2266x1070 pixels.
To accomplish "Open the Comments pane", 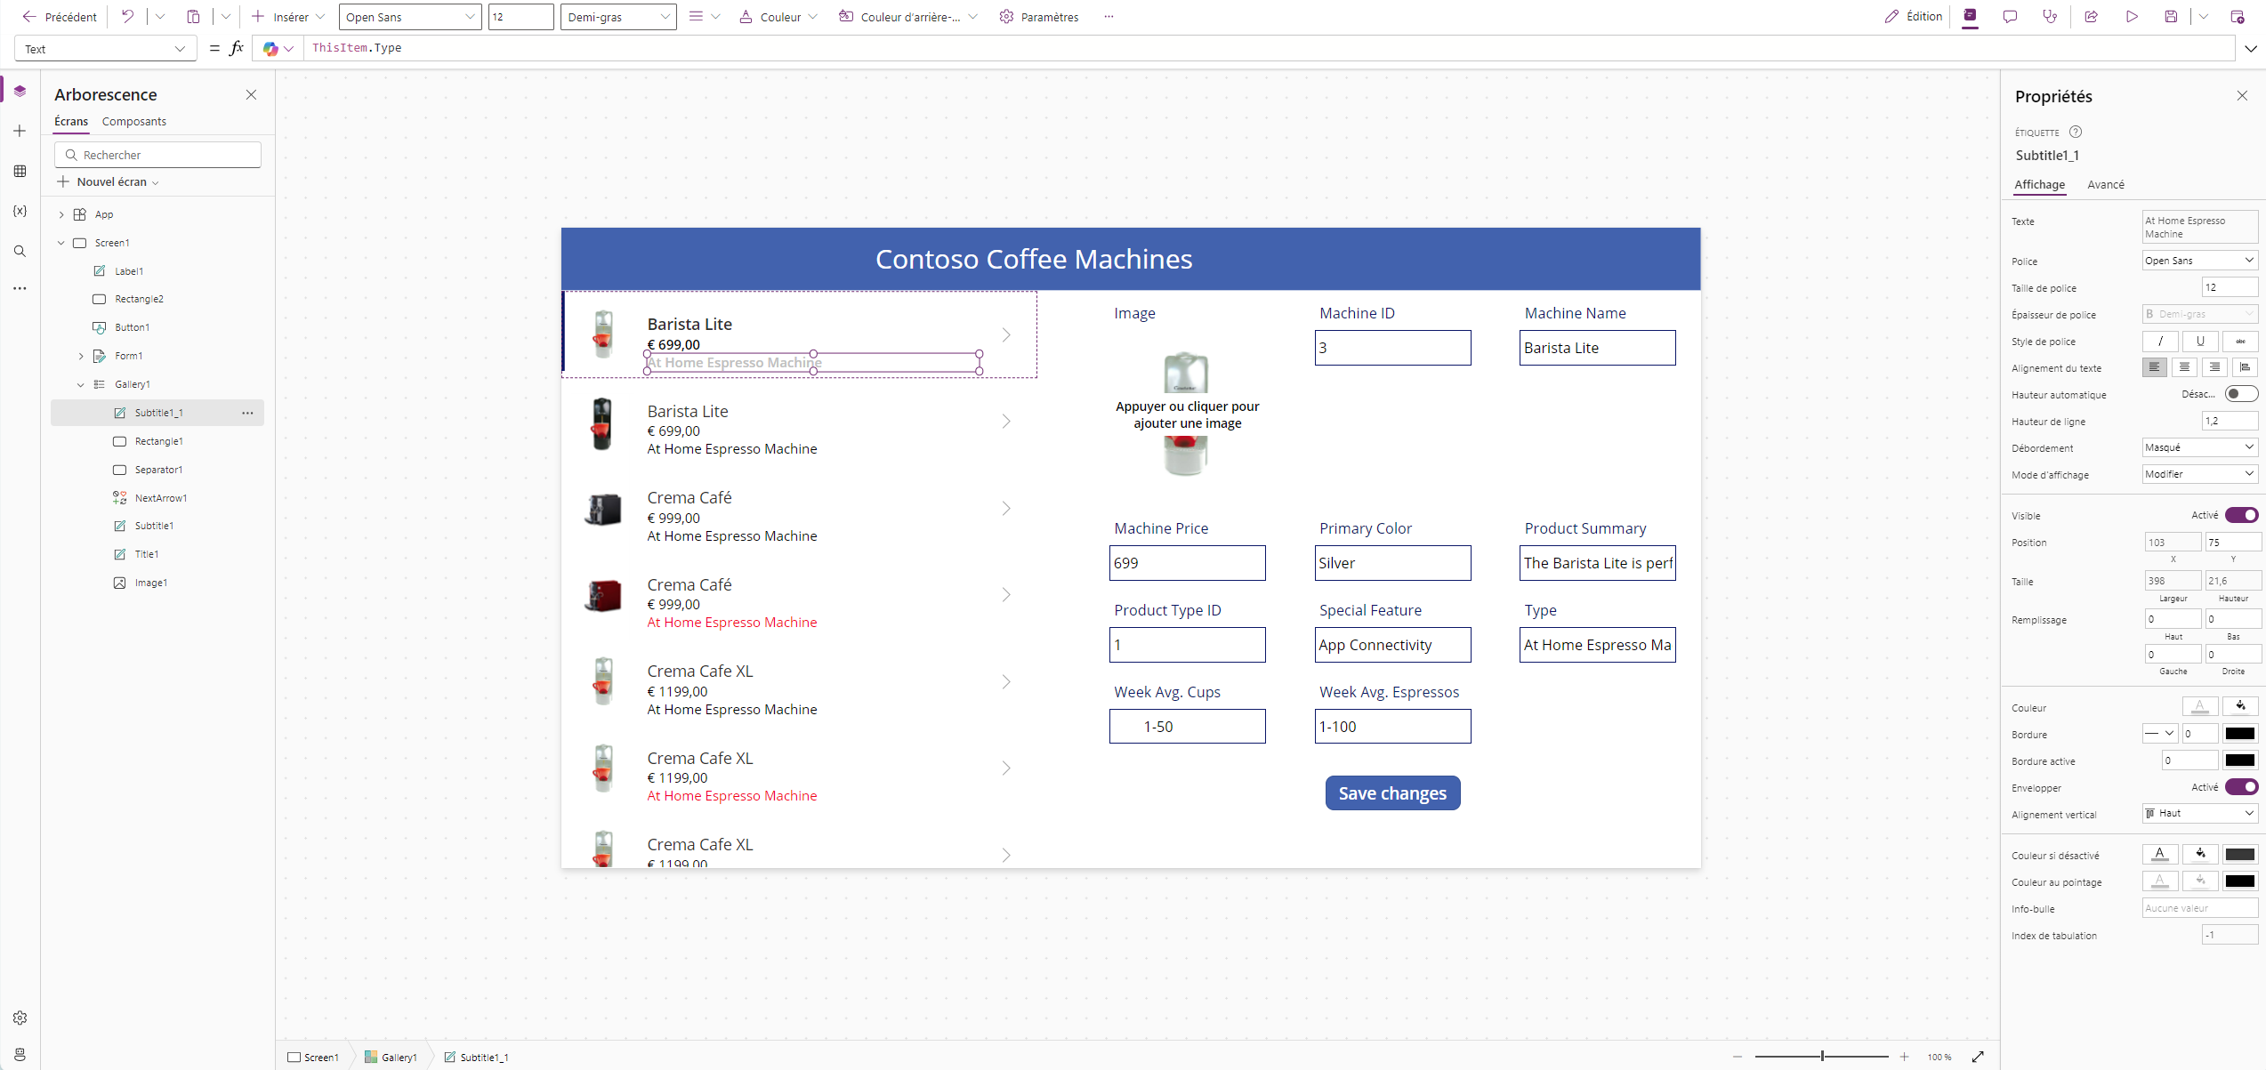I will 2010,16.
